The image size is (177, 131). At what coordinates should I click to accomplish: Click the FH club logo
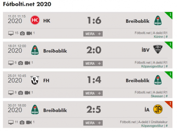pos(35,80)
